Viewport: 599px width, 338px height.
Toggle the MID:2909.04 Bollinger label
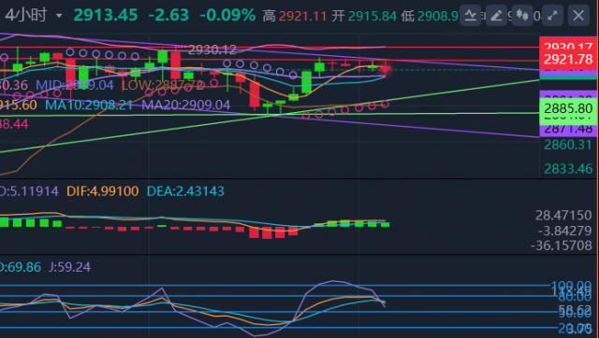point(75,85)
